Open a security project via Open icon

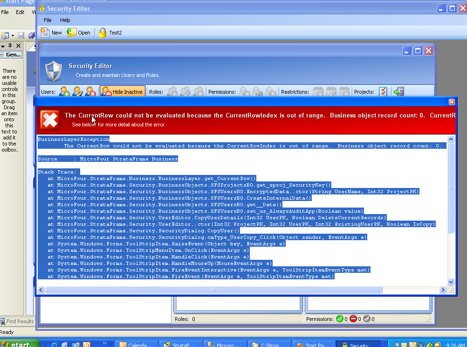coord(72,33)
